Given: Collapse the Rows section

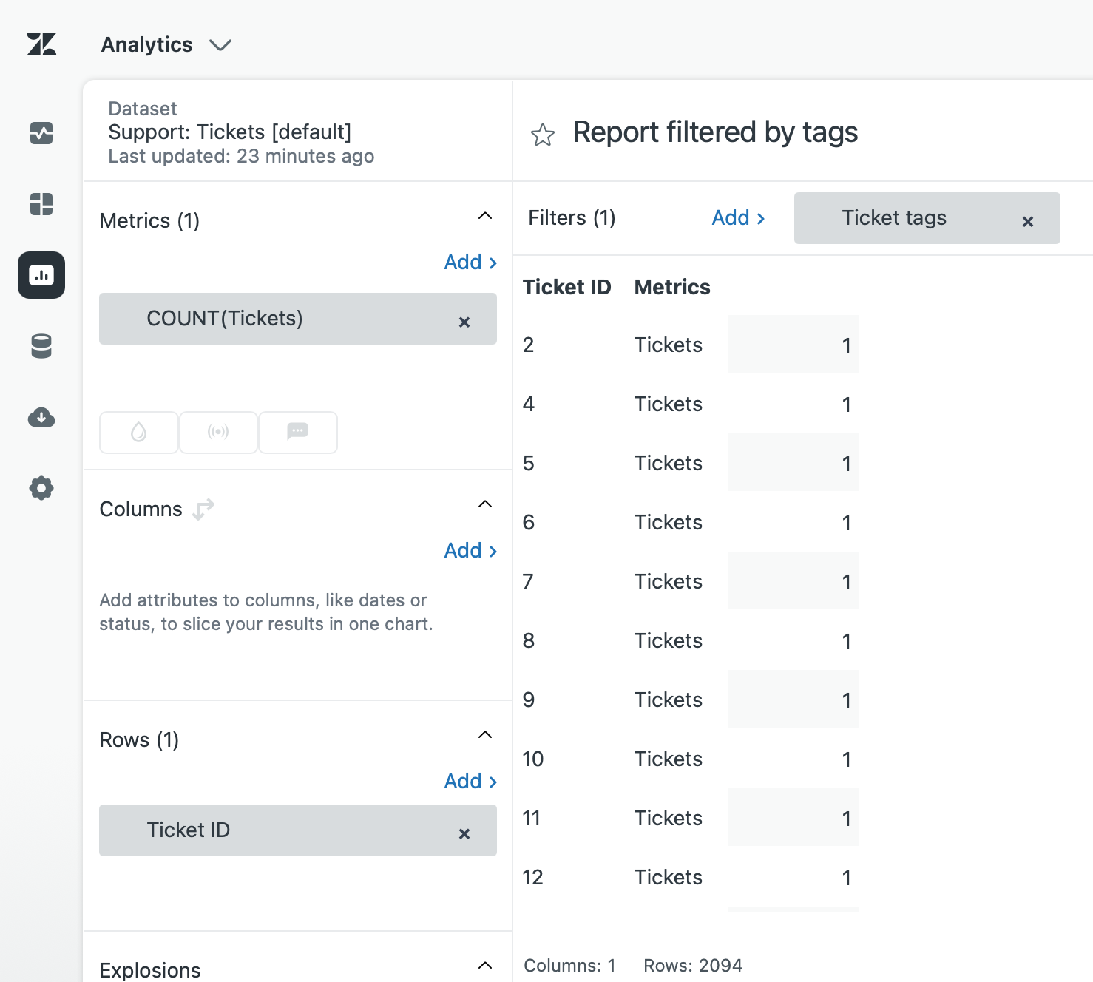Looking at the screenshot, I should coord(485,735).
